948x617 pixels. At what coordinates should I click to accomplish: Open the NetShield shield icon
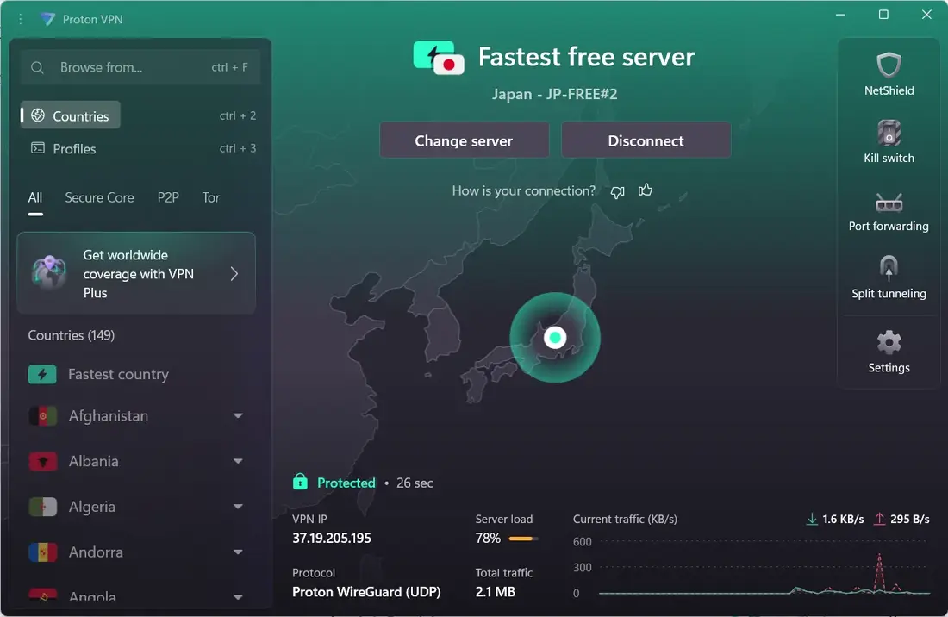click(889, 65)
